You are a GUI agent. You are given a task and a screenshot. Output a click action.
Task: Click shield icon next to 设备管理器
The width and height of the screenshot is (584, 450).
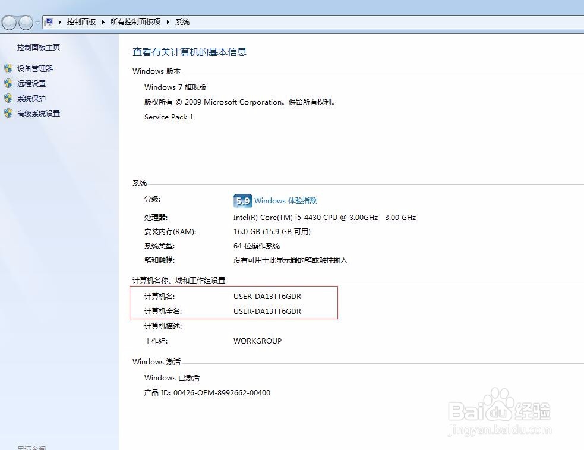click(x=8, y=68)
